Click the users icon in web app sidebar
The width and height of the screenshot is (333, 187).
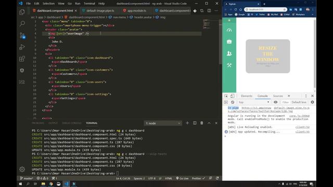(x=229, y=54)
